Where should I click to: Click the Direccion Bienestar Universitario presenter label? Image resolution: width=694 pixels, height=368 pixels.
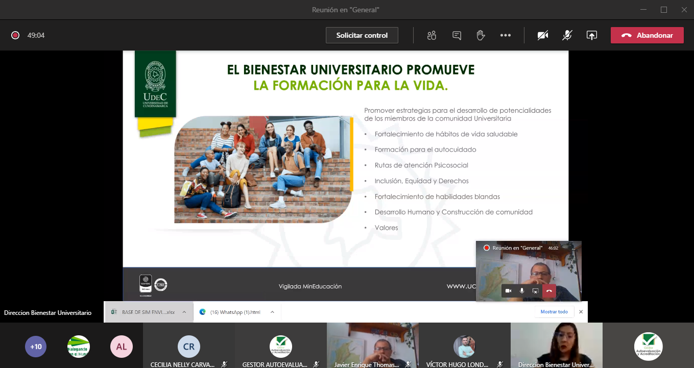tap(48, 312)
